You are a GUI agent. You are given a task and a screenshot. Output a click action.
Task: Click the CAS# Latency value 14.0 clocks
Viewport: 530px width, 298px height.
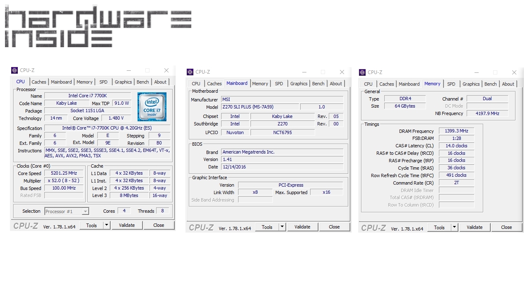457,146
